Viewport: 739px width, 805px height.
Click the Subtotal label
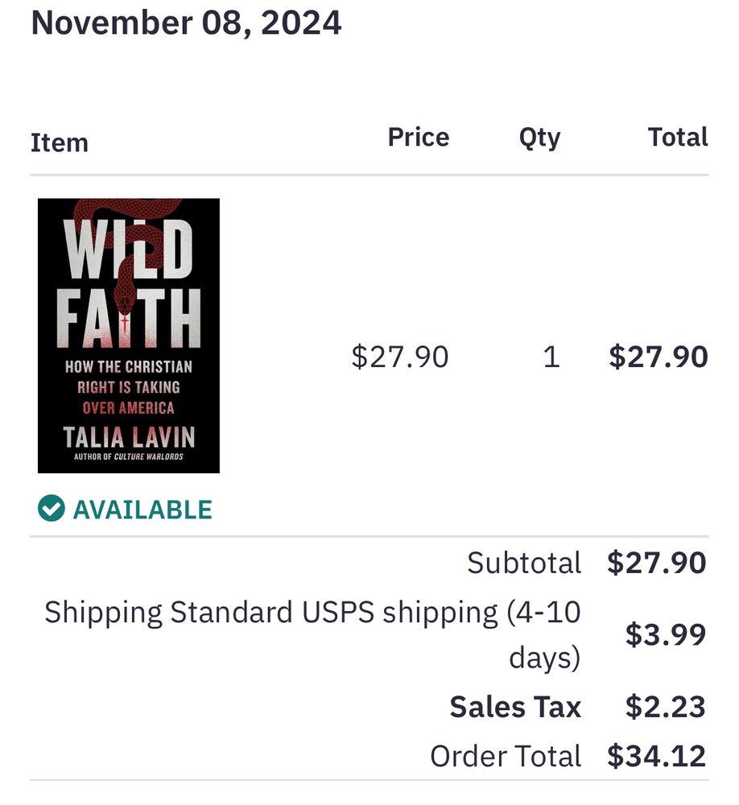tap(524, 563)
